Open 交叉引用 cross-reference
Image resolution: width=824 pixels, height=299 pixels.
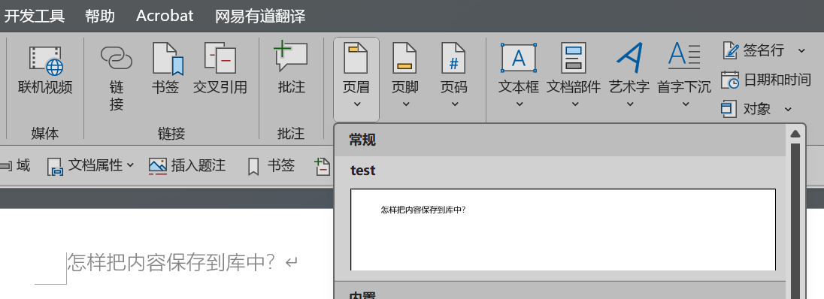pos(220,69)
